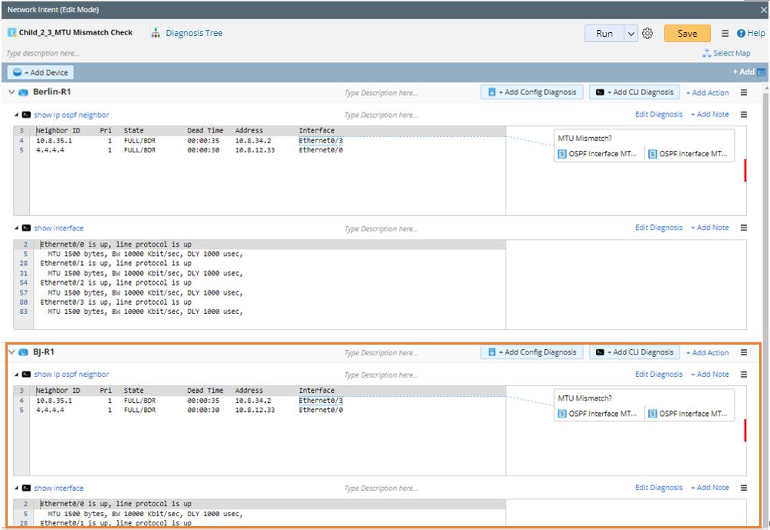Select neighbor 10.8.35.1 in Berlin-R1 table
Image resolution: width=770 pixels, height=530 pixels.
[54, 140]
